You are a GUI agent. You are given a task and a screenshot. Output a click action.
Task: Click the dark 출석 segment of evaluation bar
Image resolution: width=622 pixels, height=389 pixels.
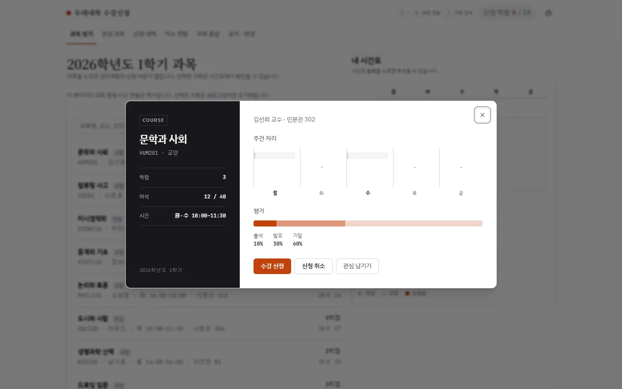pyautogui.click(x=265, y=223)
